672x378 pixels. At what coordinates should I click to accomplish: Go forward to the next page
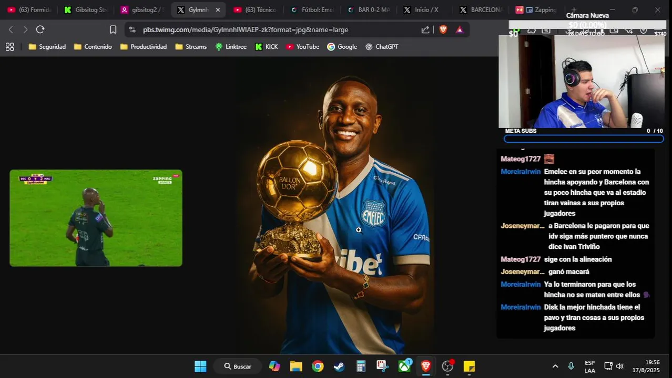pyautogui.click(x=25, y=29)
